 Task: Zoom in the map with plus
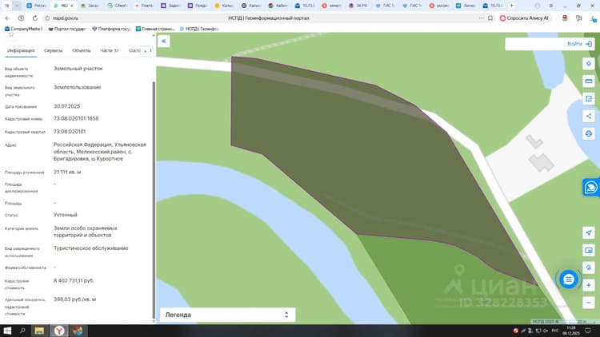(x=589, y=285)
